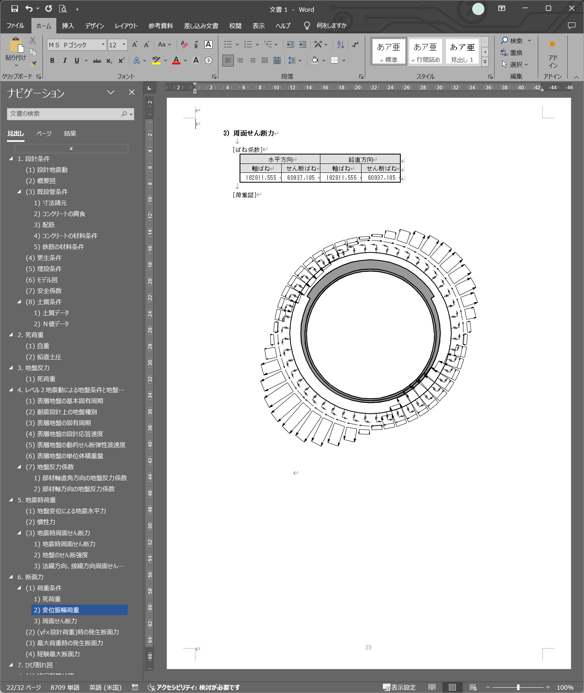Open navigation pane options chevron
The width and height of the screenshot is (584, 693).
point(111,93)
